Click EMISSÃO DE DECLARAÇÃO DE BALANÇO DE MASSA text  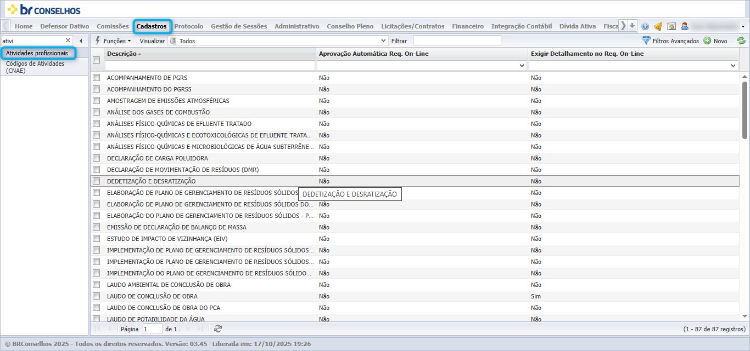tap(177, 227)
